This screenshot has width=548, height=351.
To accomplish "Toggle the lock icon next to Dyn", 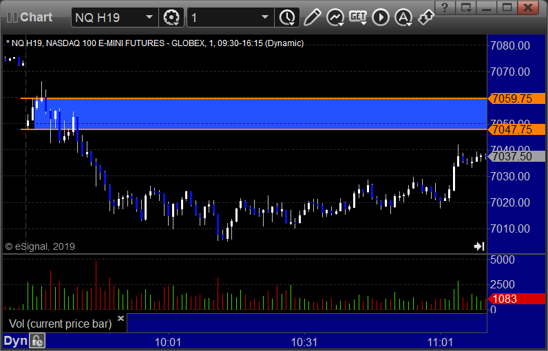I will click(x=37, y=341).
